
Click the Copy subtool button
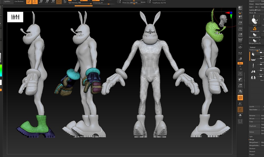coord(254,121)
